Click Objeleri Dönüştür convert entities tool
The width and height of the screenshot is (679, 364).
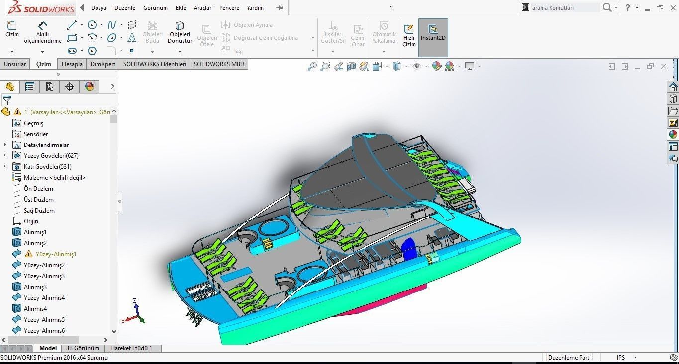[180, 32]
